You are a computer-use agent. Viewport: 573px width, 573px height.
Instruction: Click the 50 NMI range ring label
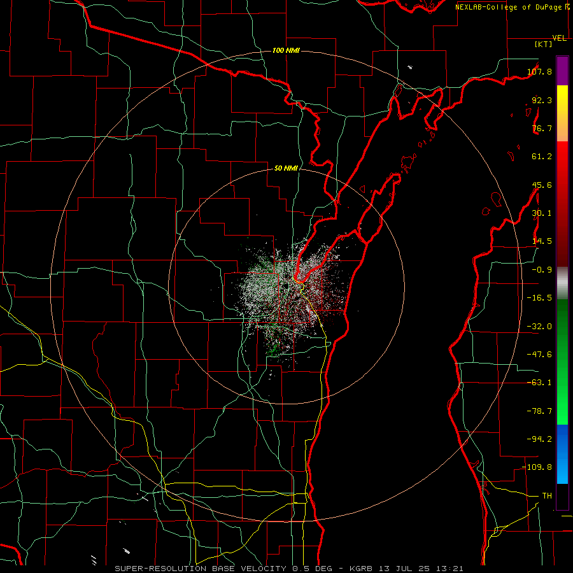(x=286, y=168)
